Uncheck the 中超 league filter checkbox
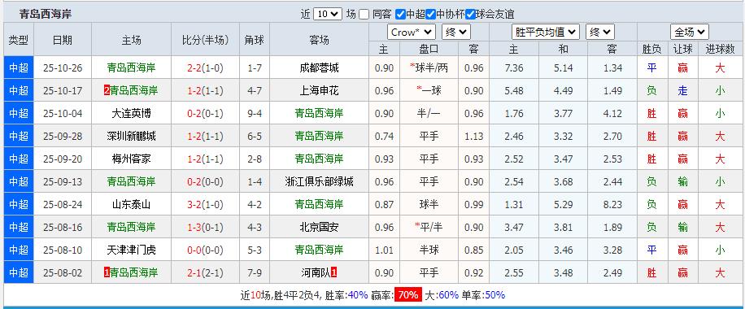 [x=400, y=15]
